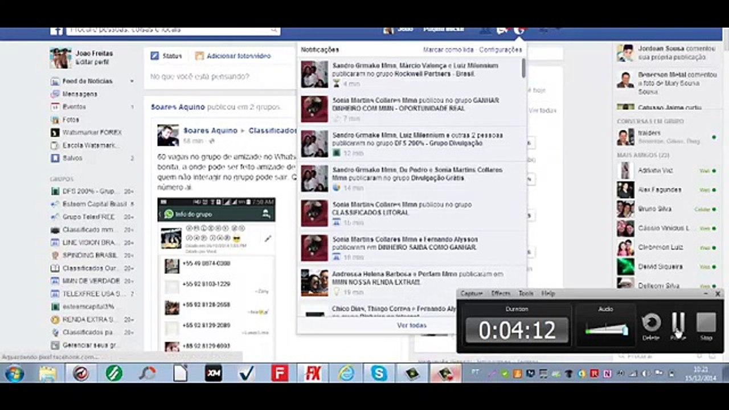Open the MMN NOSSA RENDA EXTRA notification
The width and height of the screenshot is (729, 410).
pyautogui.click(x=411, y=282)
